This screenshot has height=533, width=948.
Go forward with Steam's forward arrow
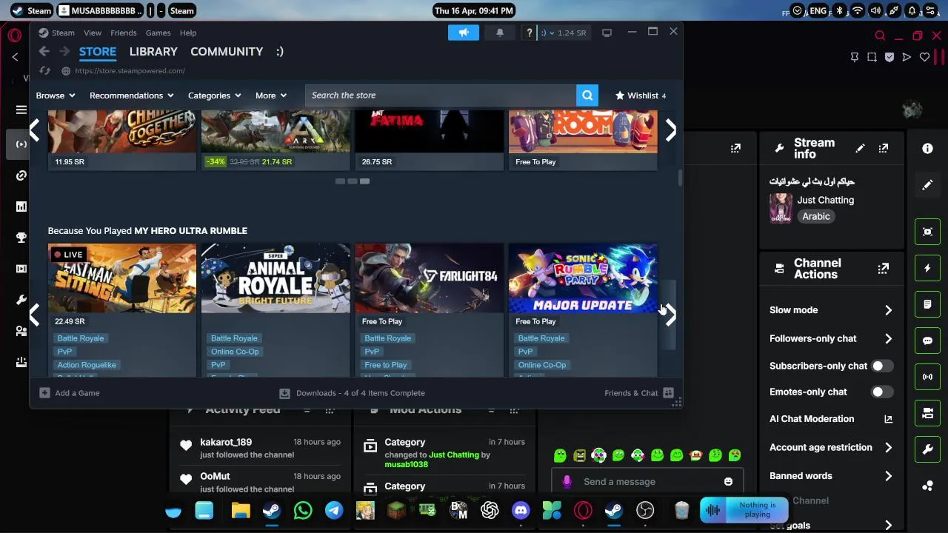(64, 51)
